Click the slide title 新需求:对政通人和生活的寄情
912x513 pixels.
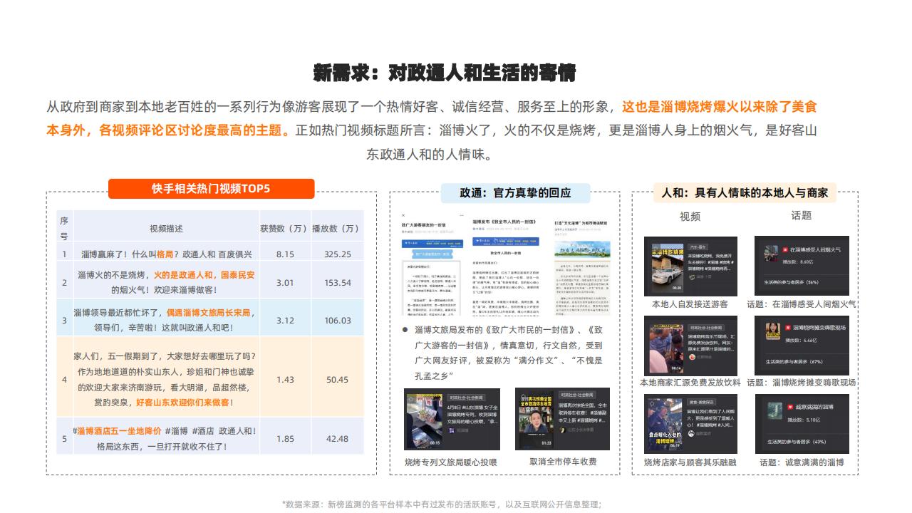click(445, 73)
